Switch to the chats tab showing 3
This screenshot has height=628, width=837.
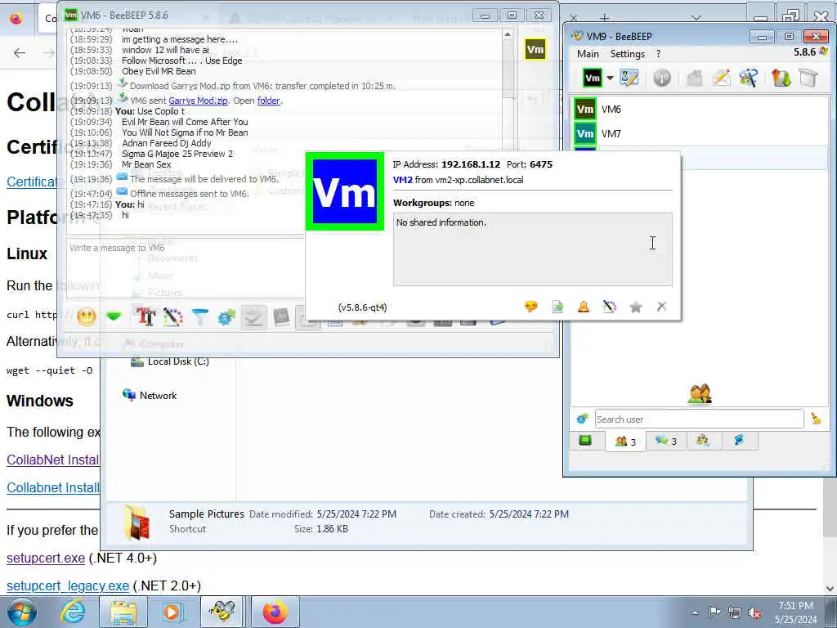[x=665, y=441]
